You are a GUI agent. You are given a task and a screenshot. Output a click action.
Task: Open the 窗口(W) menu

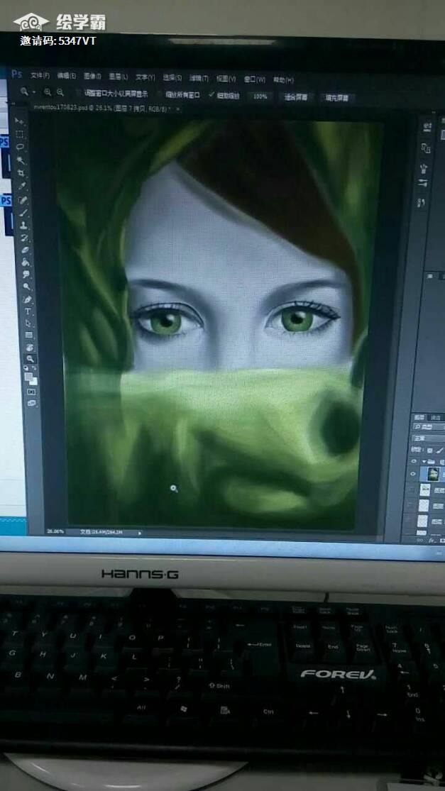pyautogui.click(x=254, y=79)
